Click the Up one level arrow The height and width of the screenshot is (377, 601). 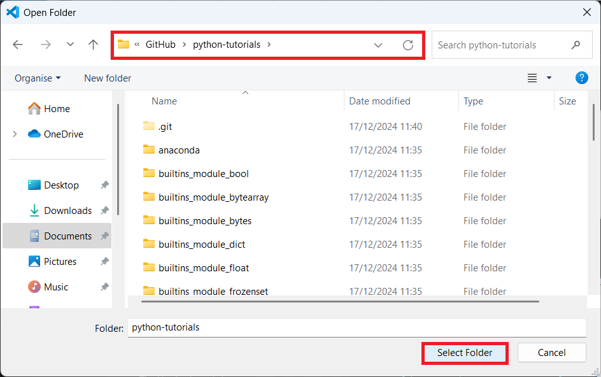[94, 45]
